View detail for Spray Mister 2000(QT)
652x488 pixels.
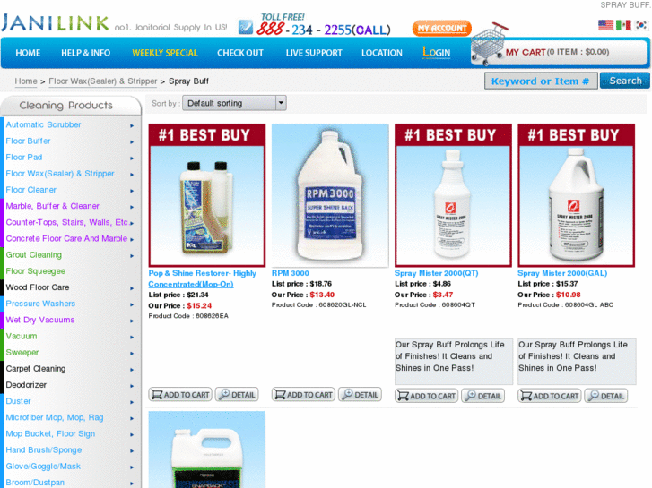coord(482,396)
